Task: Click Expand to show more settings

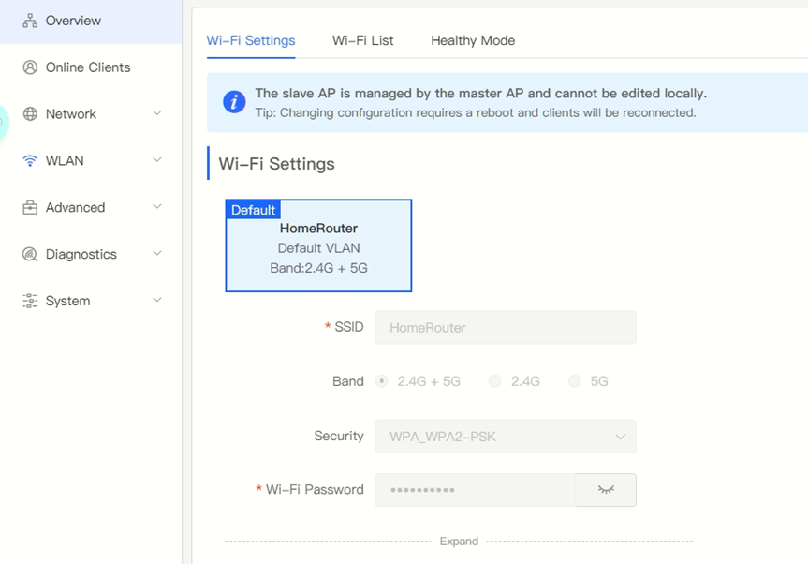Action: click(459, 542)
